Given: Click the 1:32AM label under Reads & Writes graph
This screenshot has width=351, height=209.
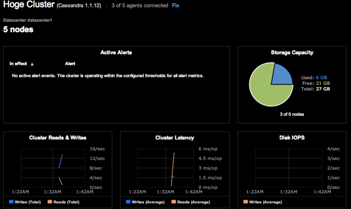Looking at the screenshot, I should (53, 192).
